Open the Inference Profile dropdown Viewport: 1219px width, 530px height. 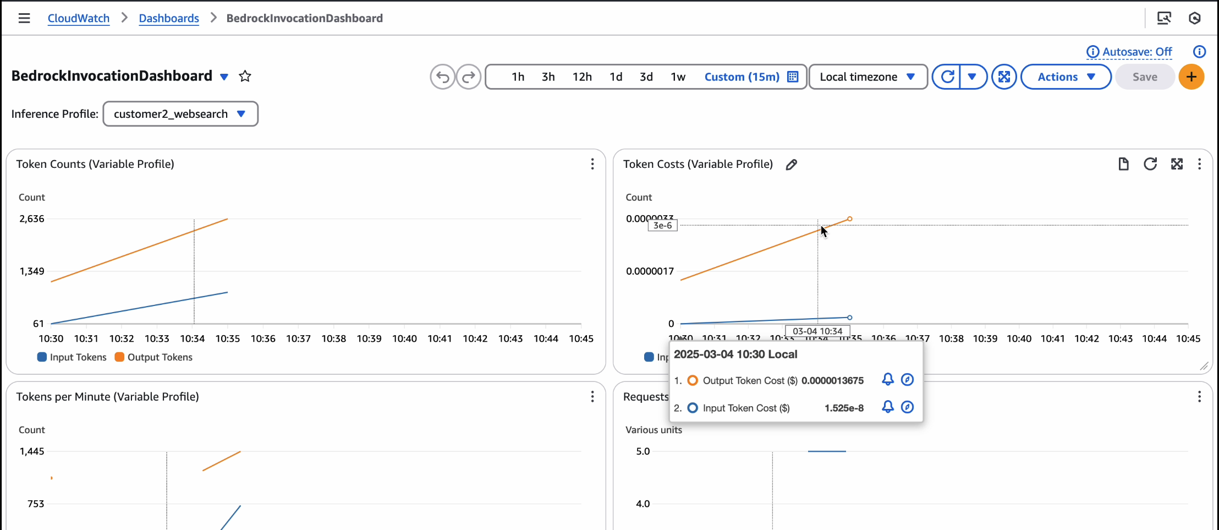180,114
